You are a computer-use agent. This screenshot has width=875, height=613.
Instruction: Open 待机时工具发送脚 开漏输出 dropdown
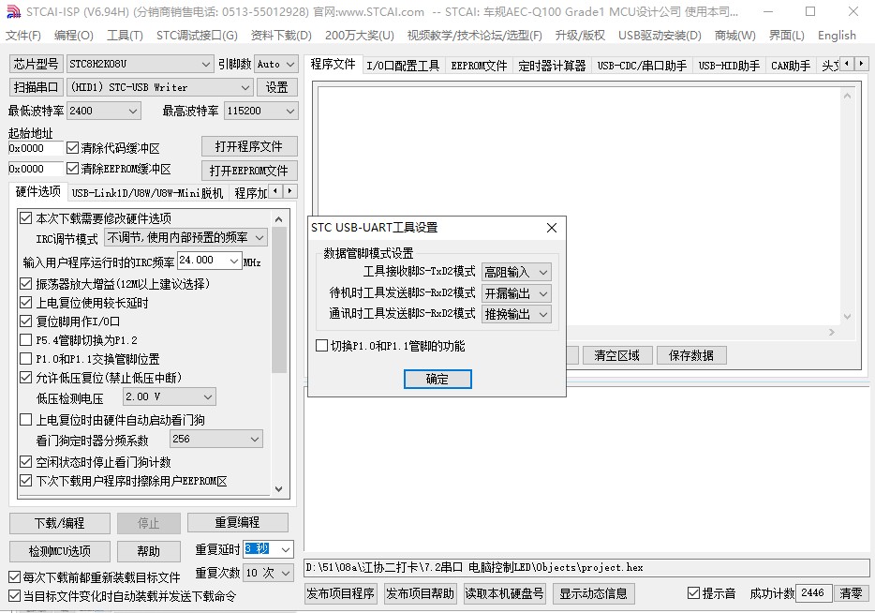(x=516, y=293)
